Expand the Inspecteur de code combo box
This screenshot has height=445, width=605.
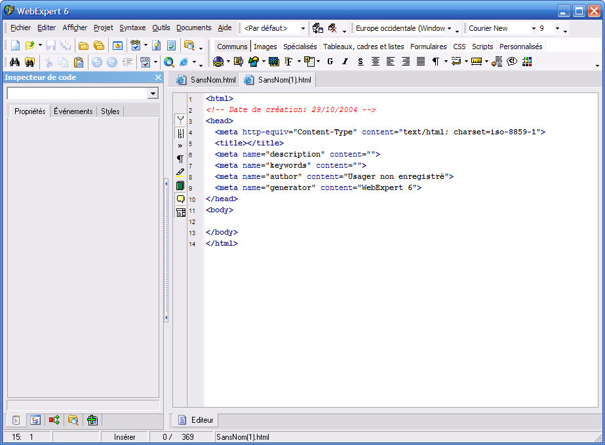tap(153, 94)
